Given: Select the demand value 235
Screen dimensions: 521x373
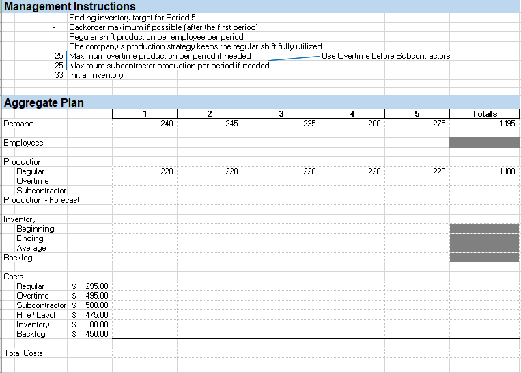Looking at the screenshot, I should pos(309,124).
